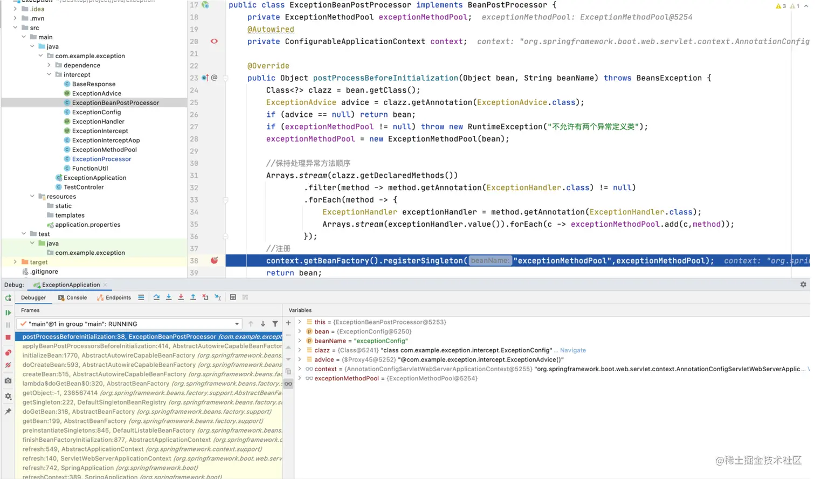
Task: Click the Step Into icon
Action: pos(169,297)
